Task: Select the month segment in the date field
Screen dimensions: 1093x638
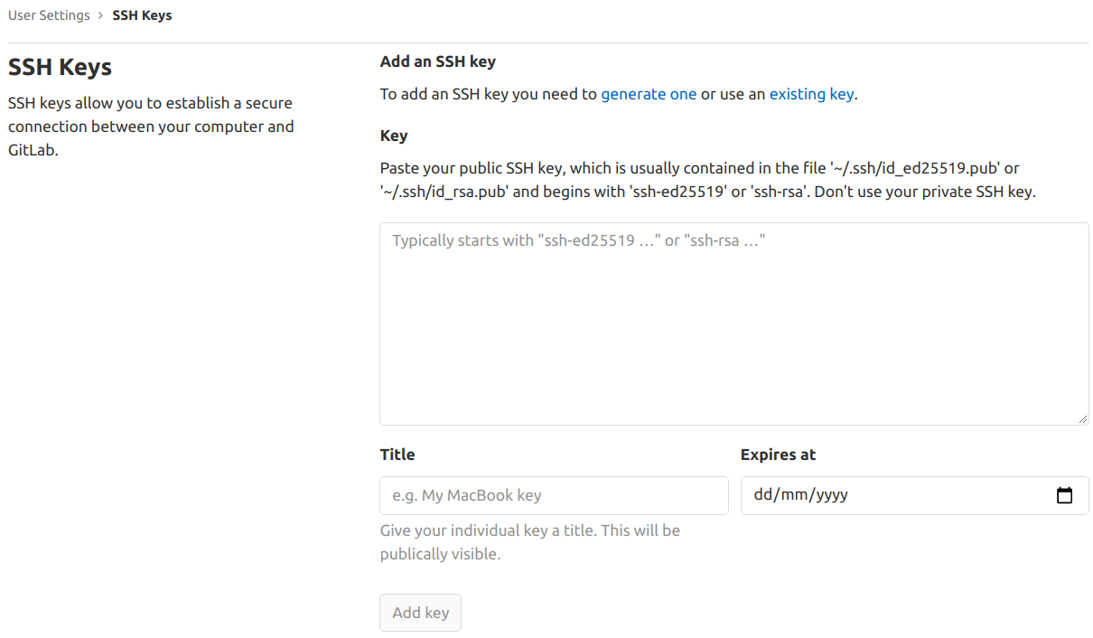Action: (792, 495)
